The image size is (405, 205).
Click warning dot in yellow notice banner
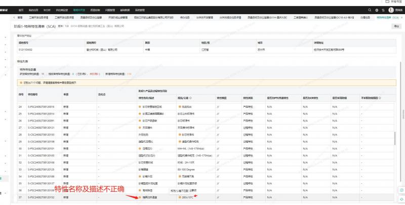(21, 83)
